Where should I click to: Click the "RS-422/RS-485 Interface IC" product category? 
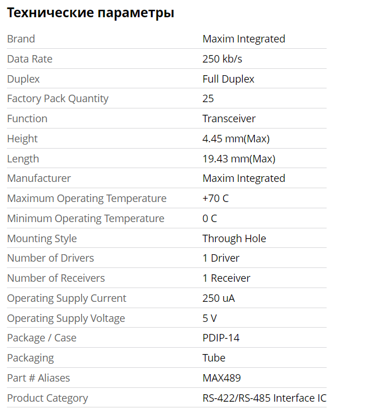pyautogui.click(x=264, y=398)
